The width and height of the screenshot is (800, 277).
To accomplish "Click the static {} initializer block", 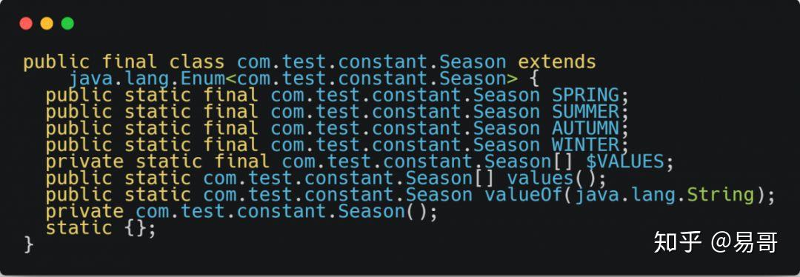I will click(101, 228).
